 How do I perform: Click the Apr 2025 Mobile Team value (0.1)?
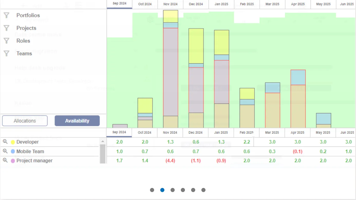point(297,152)
